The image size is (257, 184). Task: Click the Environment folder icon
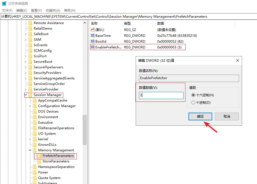click(35, 117)
